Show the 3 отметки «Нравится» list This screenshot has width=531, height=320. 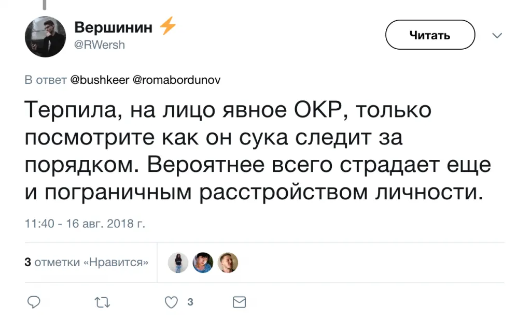(x=87, y=263)
